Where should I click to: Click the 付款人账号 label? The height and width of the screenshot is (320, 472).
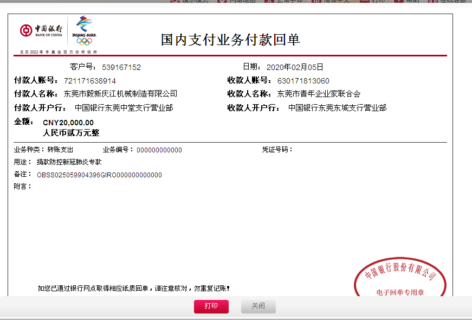coord(36,80)
